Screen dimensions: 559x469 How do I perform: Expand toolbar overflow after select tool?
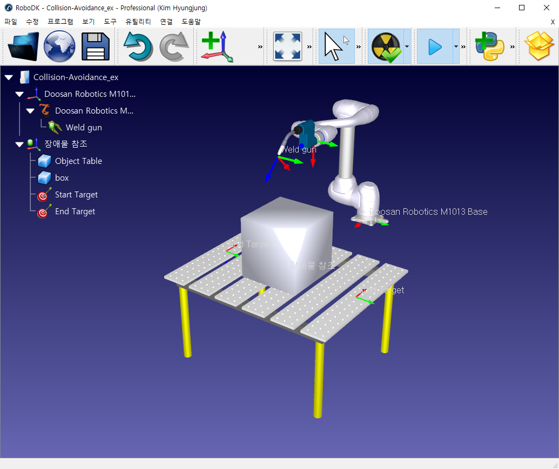358,47
